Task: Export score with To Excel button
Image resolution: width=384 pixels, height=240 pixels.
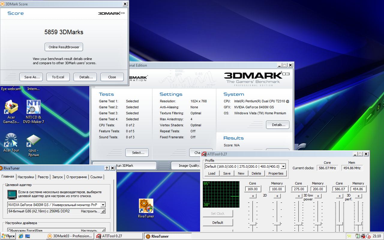Action: click(58, 77)
